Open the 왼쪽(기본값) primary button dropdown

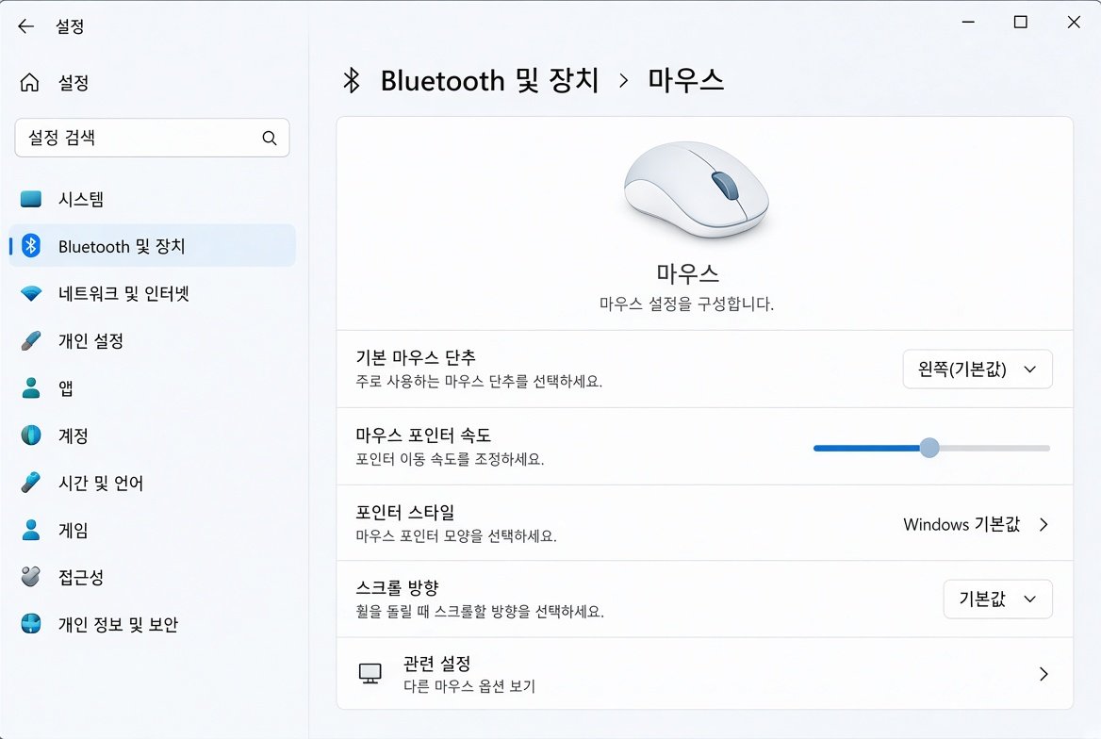click(978, 369)
